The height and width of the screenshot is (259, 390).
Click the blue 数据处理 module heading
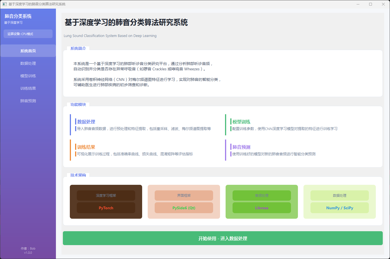(x=86, y=122)
